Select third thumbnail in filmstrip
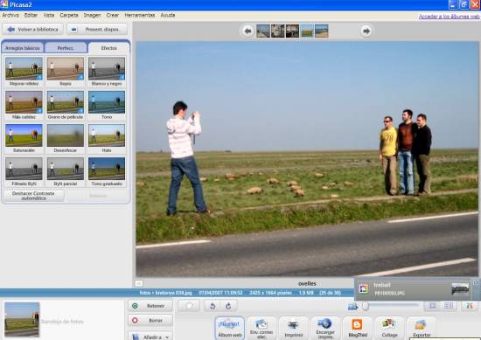 tap(292, 31)
